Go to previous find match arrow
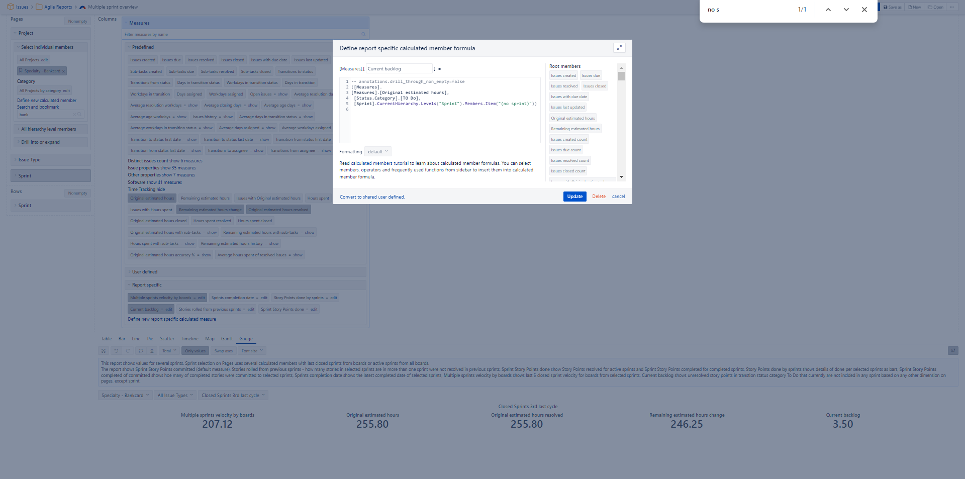This screenshot has width=965, height=479. (828, 10)
